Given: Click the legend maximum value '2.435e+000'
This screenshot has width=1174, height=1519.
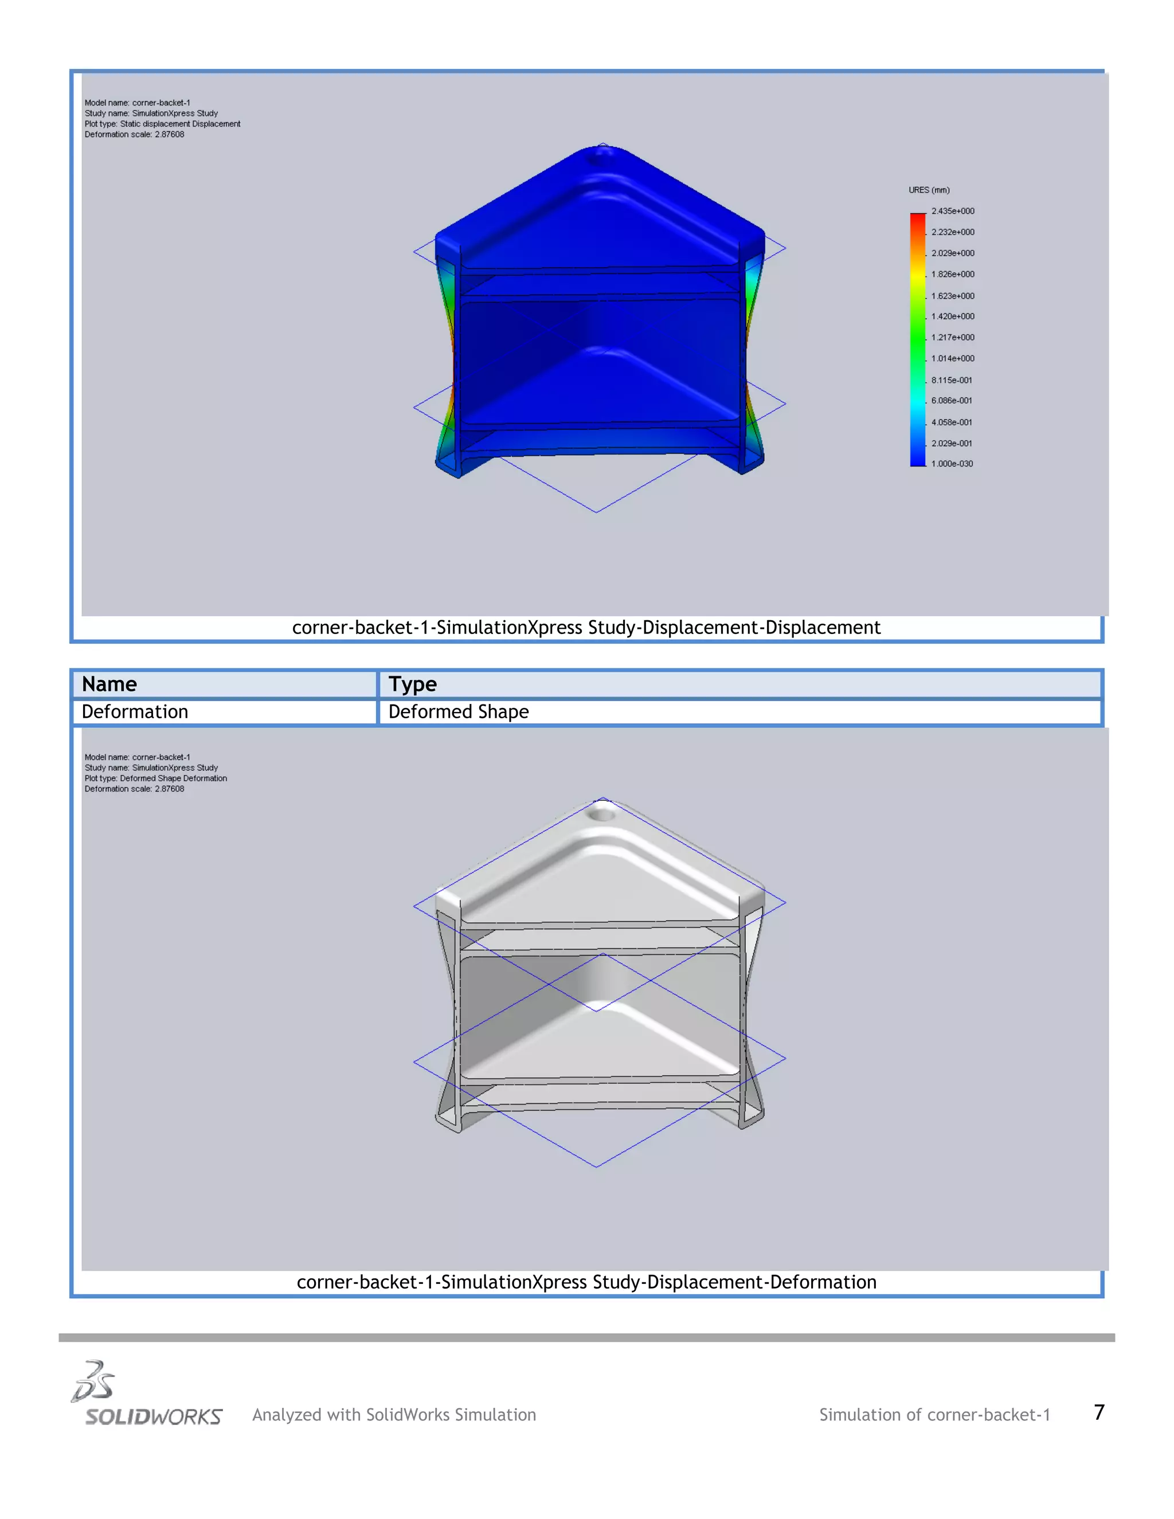Looking at the screenshot, I should pos(953,211).
